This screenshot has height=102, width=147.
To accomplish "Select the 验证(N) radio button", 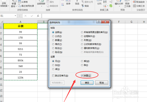I will tap(57, 52).
